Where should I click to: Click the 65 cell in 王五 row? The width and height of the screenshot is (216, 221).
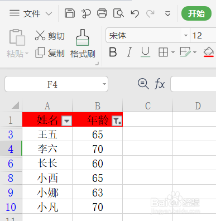pyautogui.click(x=98, y=134)
